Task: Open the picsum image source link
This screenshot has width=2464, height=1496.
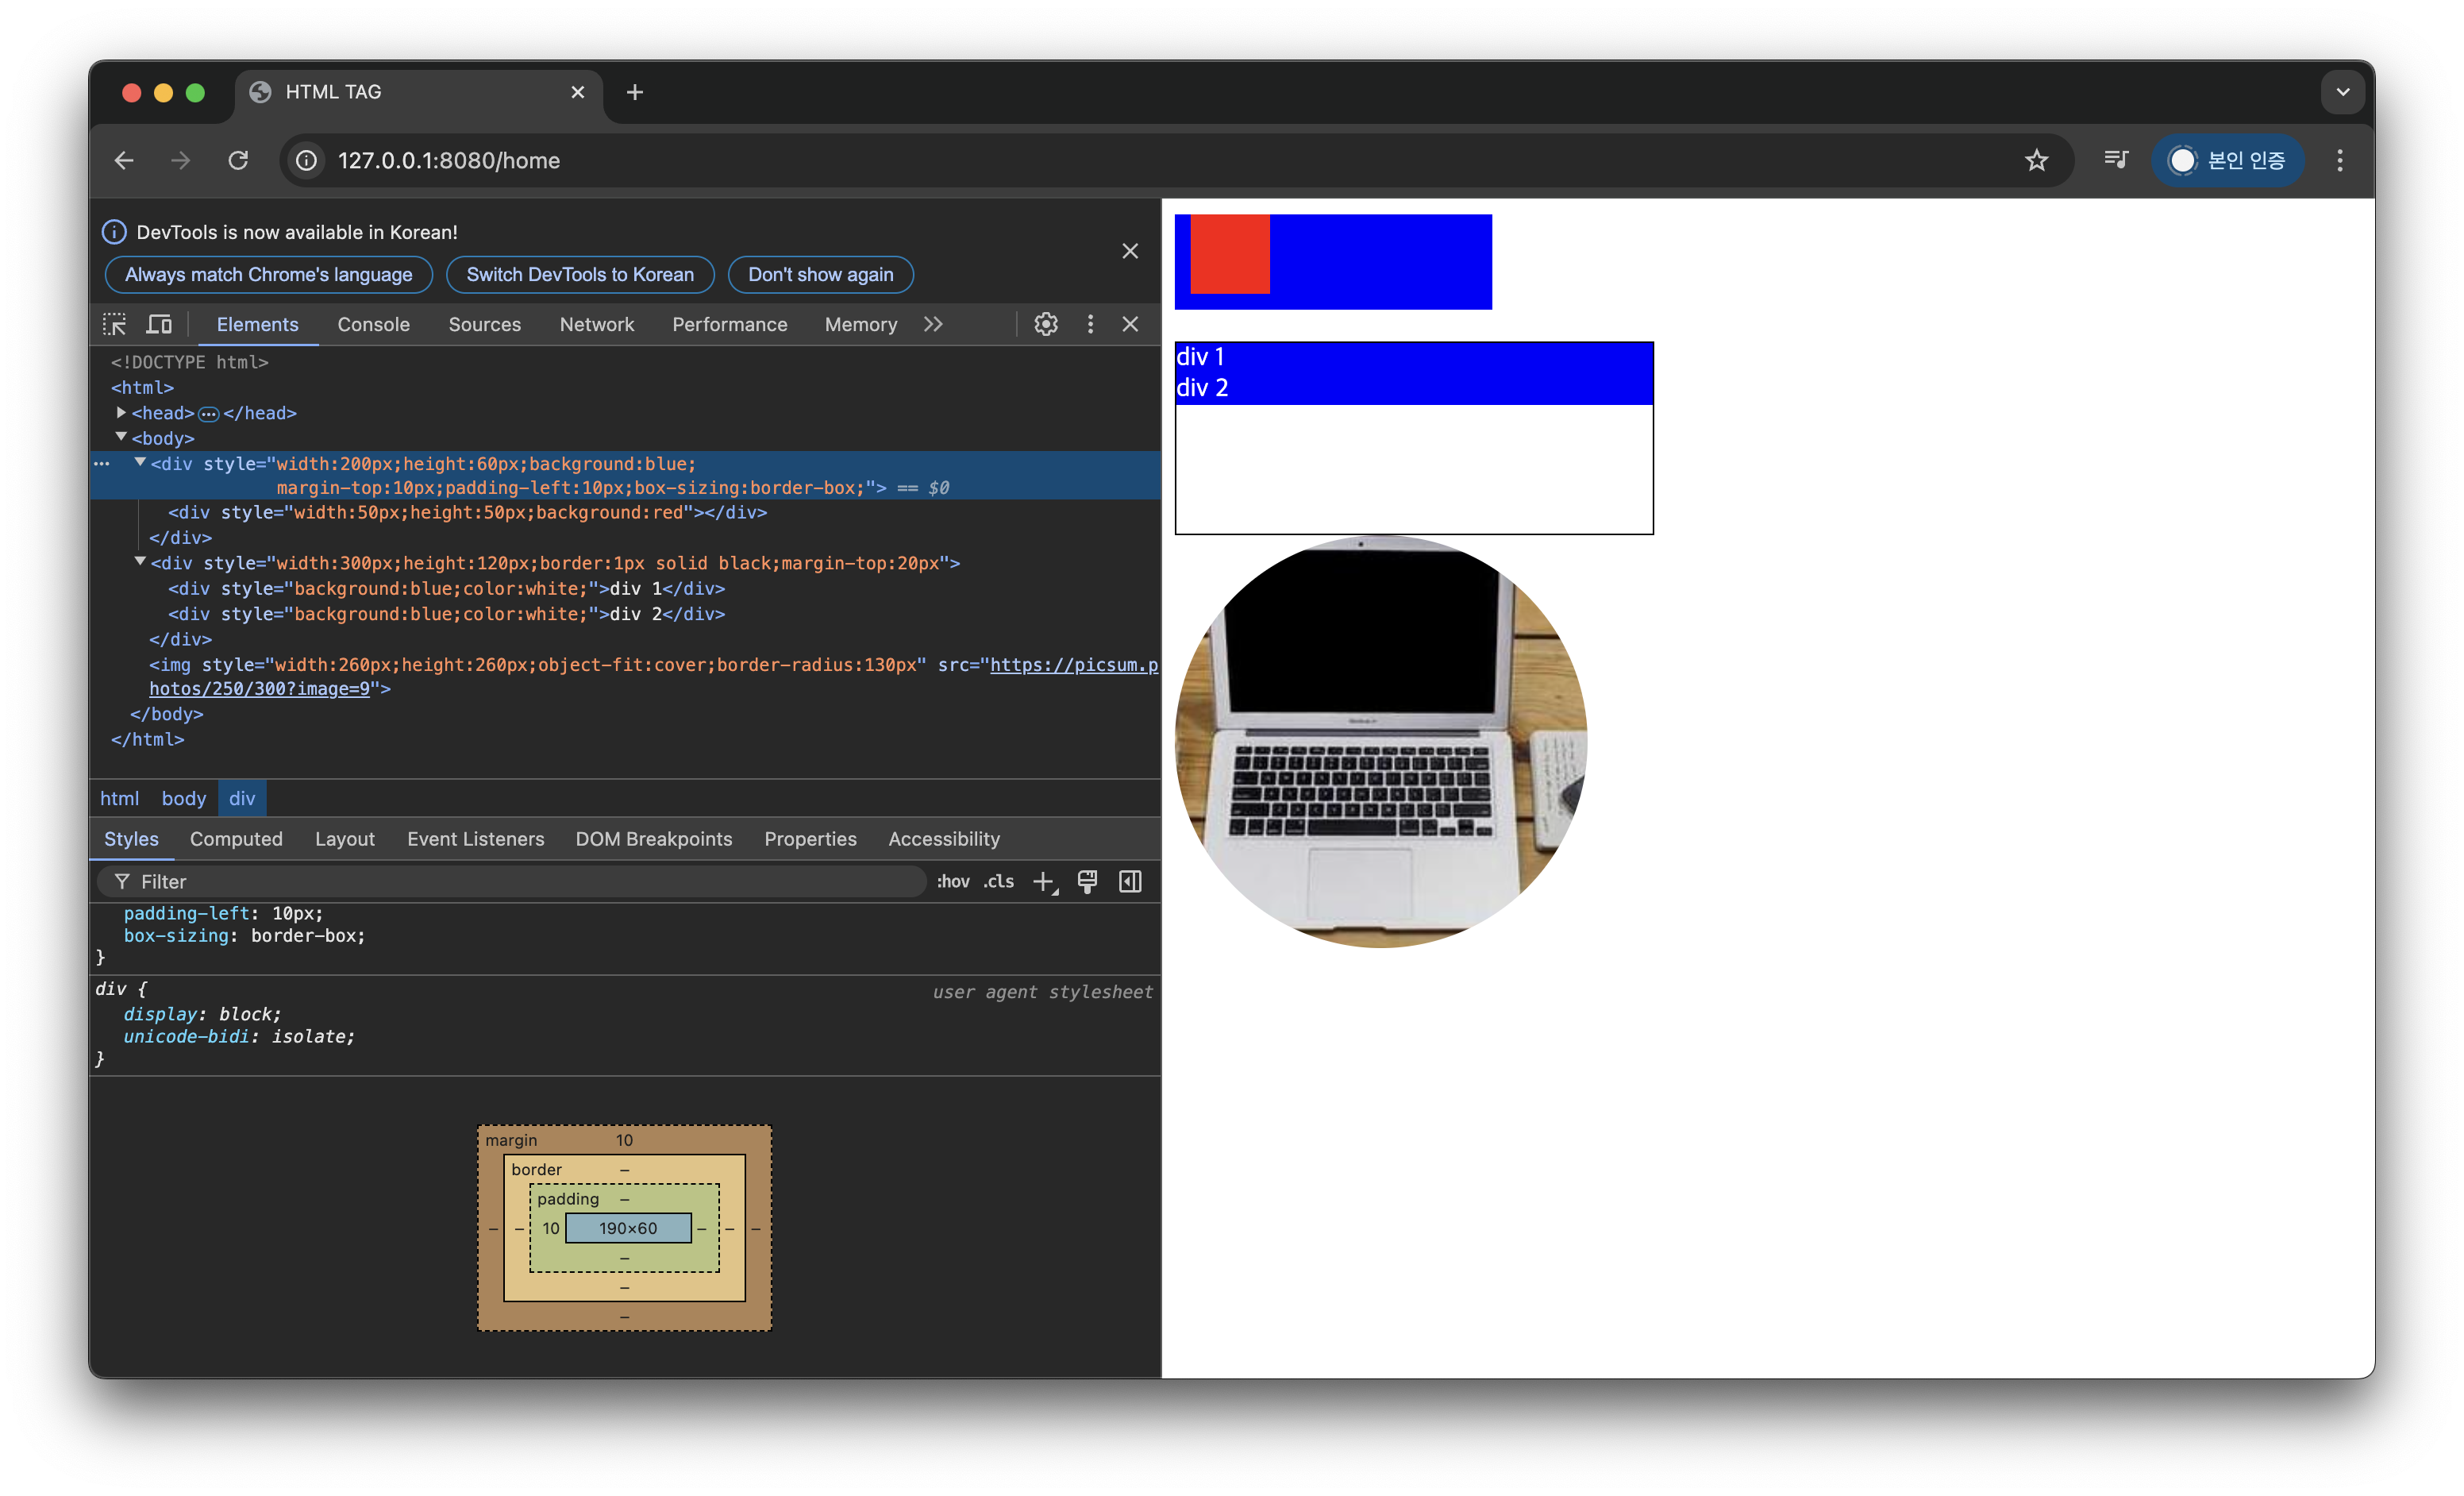Action: pyautogui.click(x=1073, y=665)
